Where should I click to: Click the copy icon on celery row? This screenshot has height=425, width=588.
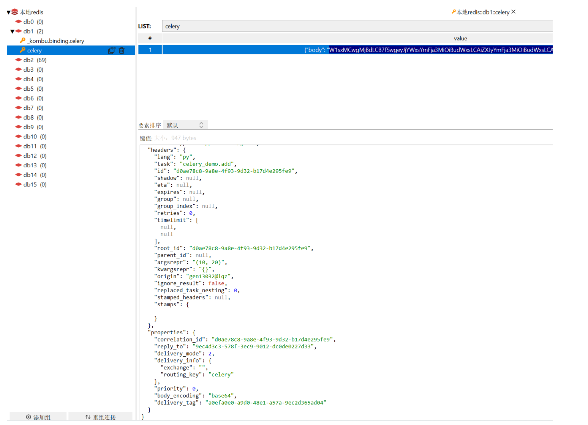112,50
